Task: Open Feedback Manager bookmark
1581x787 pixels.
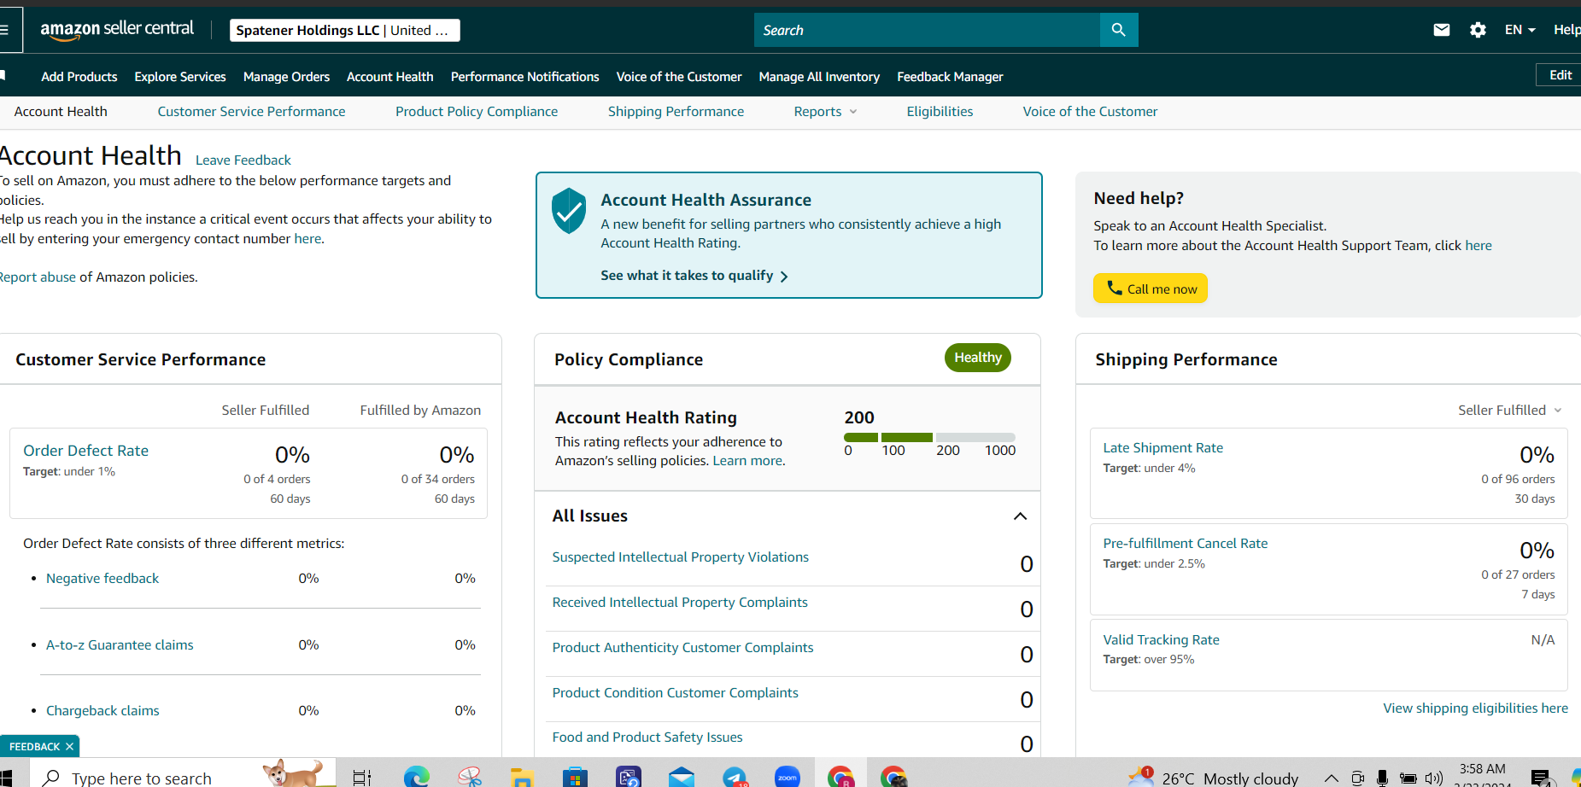Action: tap(950, 77)
